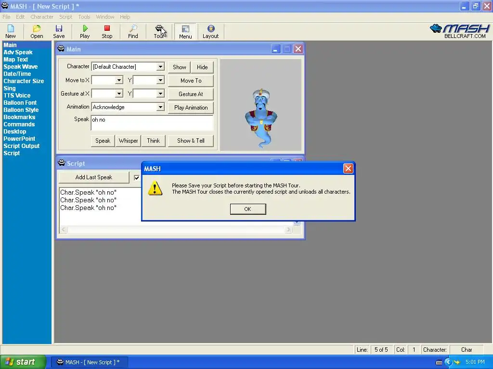This screenshot has width=493, height=369.
Task: Click the keyboard icon in the system tray
Action: pos(439,362)
